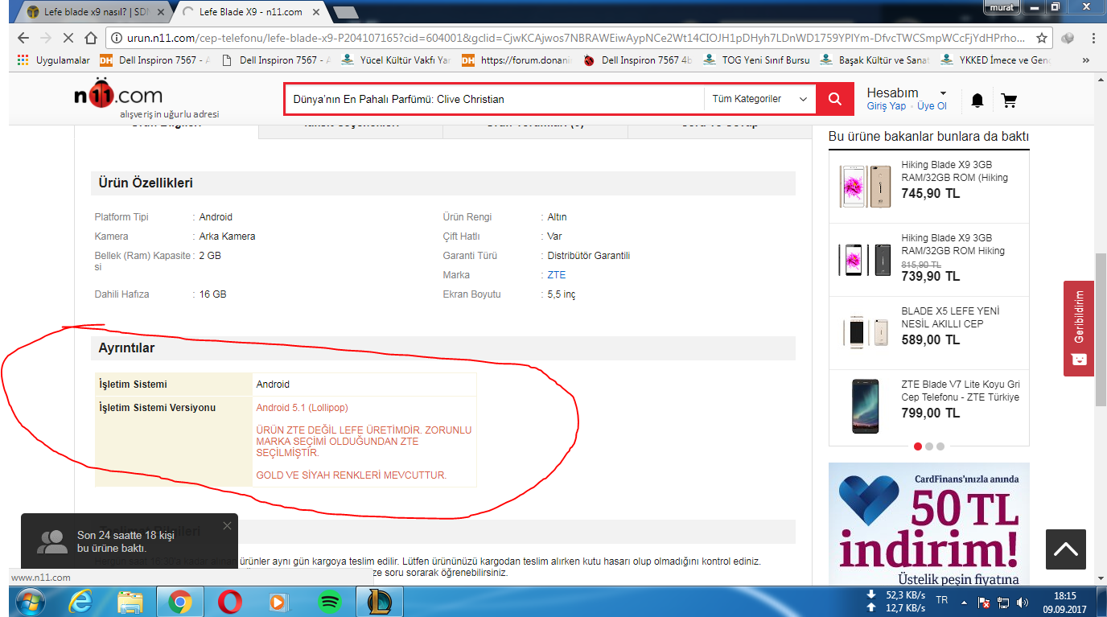Click the 'İşletim Sistemi Versiyonu' row label

[x=157, y=408]
